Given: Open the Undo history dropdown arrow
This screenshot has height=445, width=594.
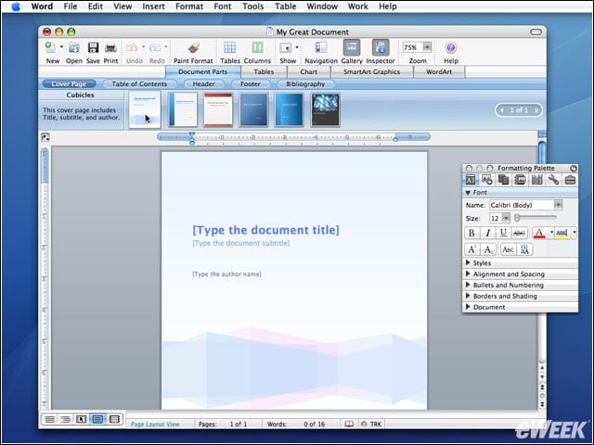Looking at the screenshot, I should click(x=143, y=47).
